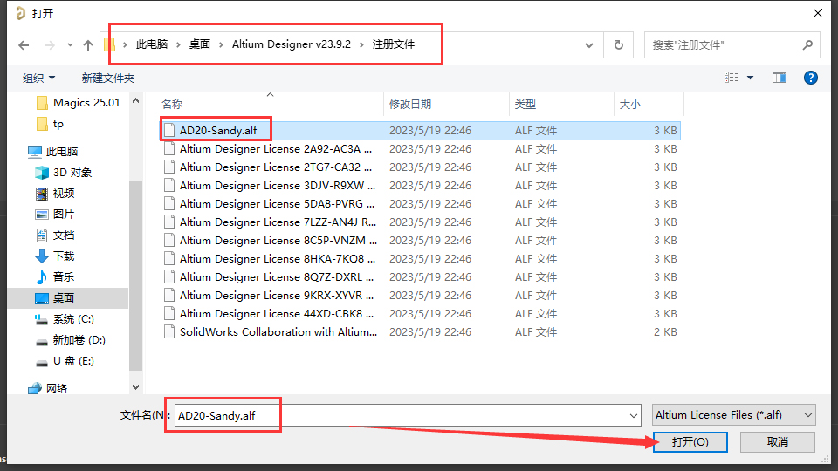This screenshot has height=471, width=838.
Task: Select 此电脑 in navigation tree
Action: (x=53, y=151)
